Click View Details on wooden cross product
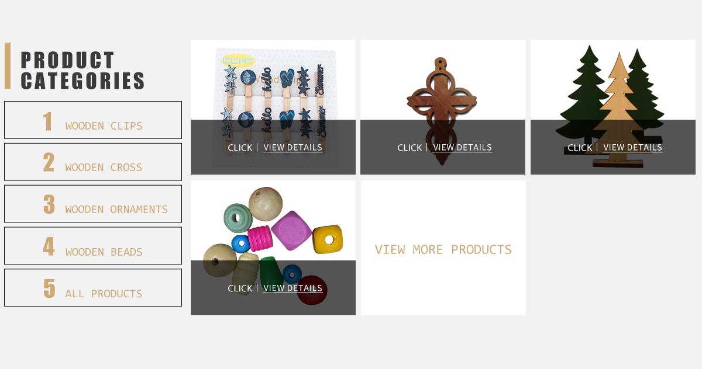Screen dimensions: 702x369 (462, 147)
